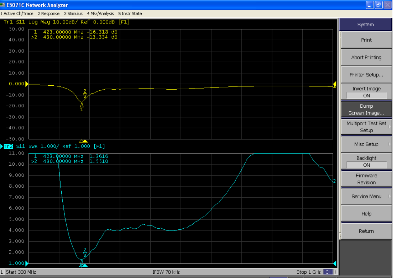Click the 50.00 top scale label of Tr1

[16, 29]
